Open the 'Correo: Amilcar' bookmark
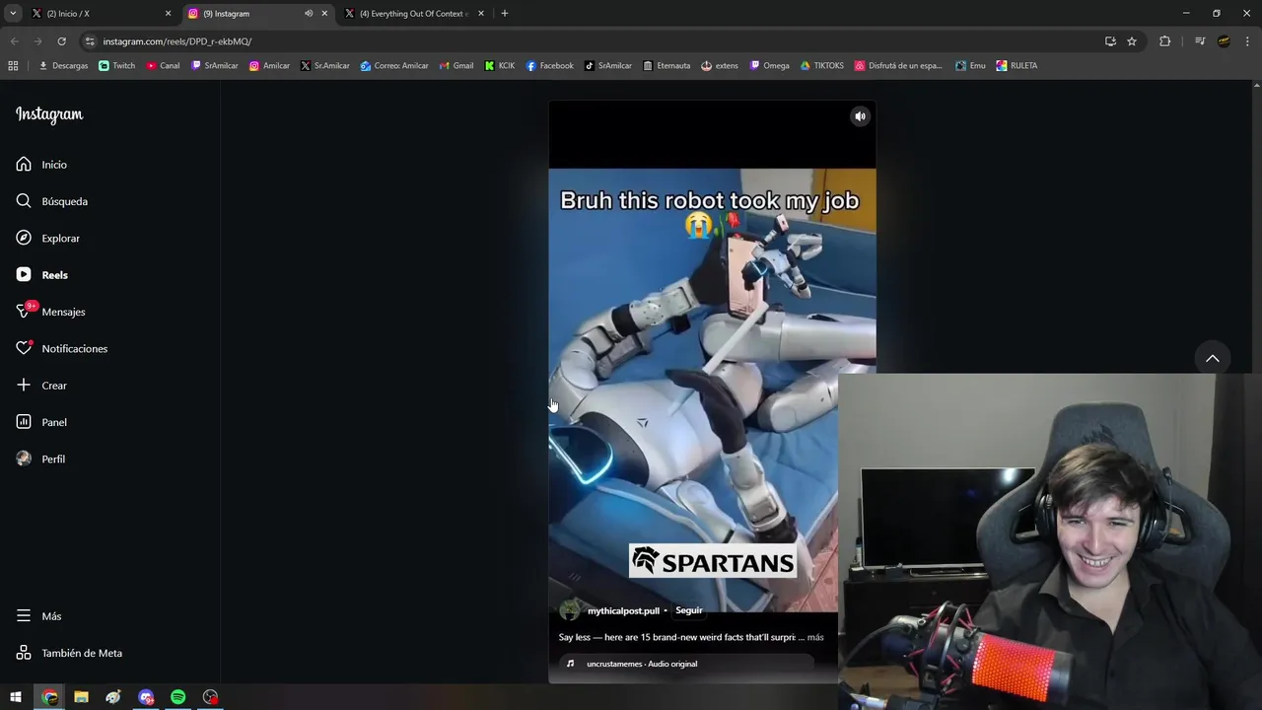1262x710 pixels. point(394,66)
